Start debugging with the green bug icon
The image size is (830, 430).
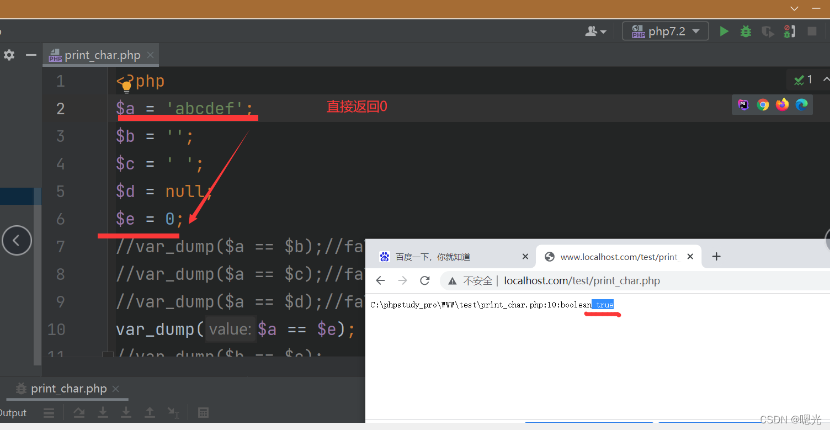[746, 31]
